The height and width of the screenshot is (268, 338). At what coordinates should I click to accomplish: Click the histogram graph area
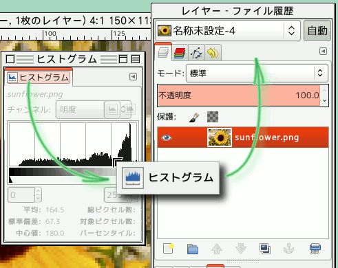point(73,144)
